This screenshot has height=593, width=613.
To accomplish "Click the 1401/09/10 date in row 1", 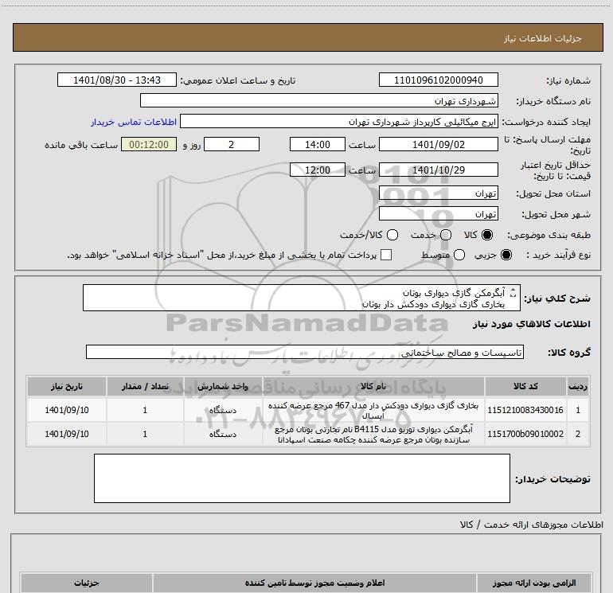I will 67,410.
